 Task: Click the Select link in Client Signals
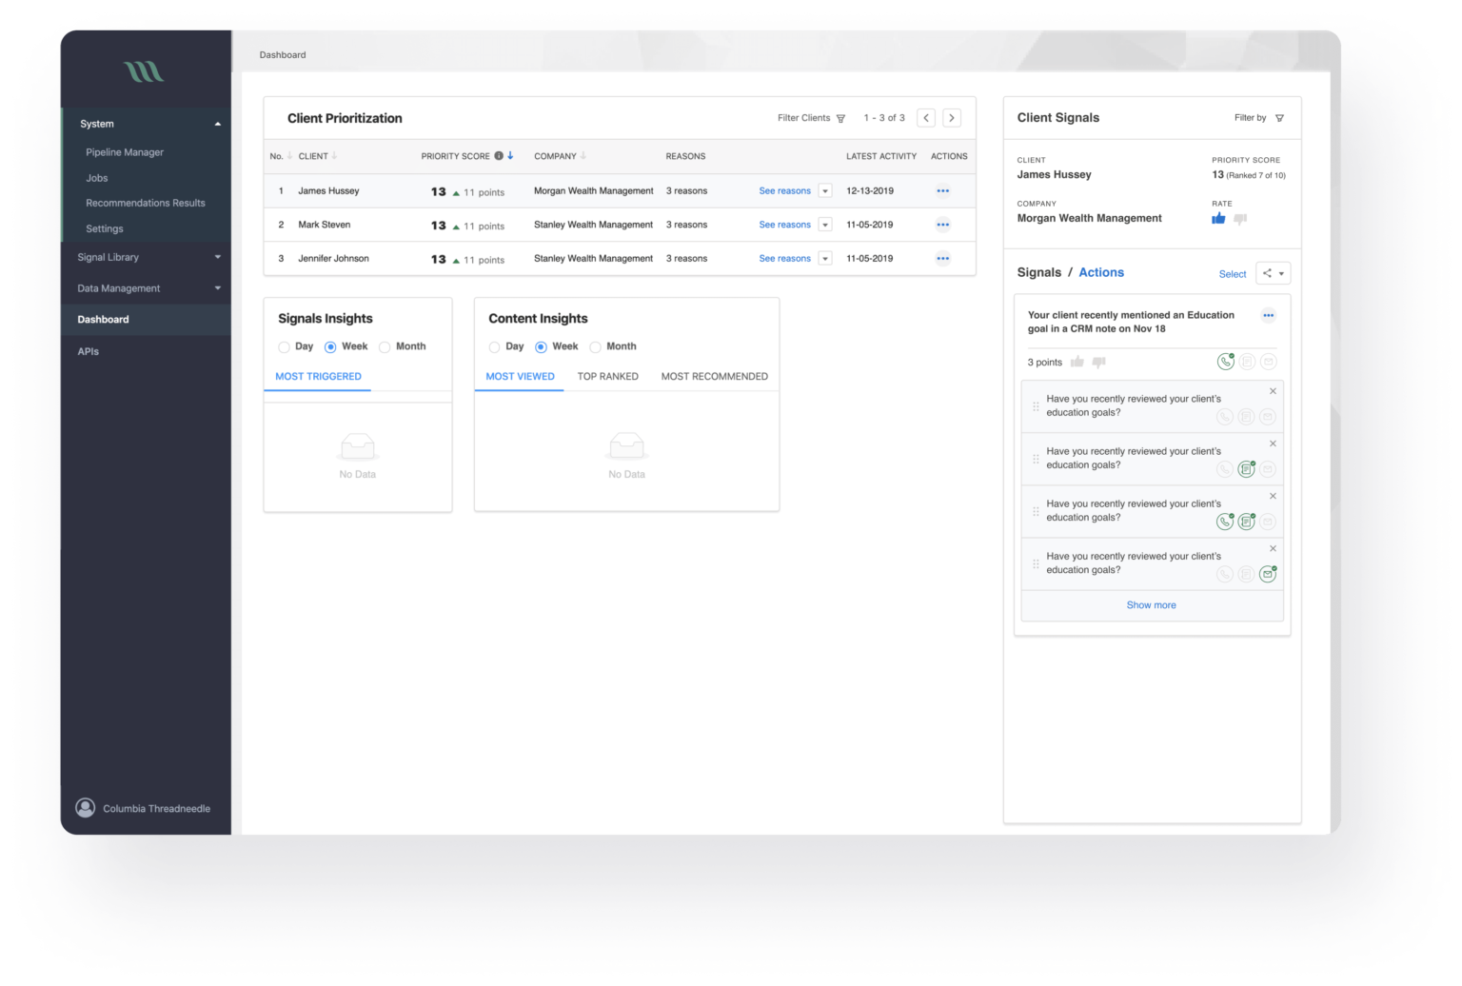[1233, 274]
